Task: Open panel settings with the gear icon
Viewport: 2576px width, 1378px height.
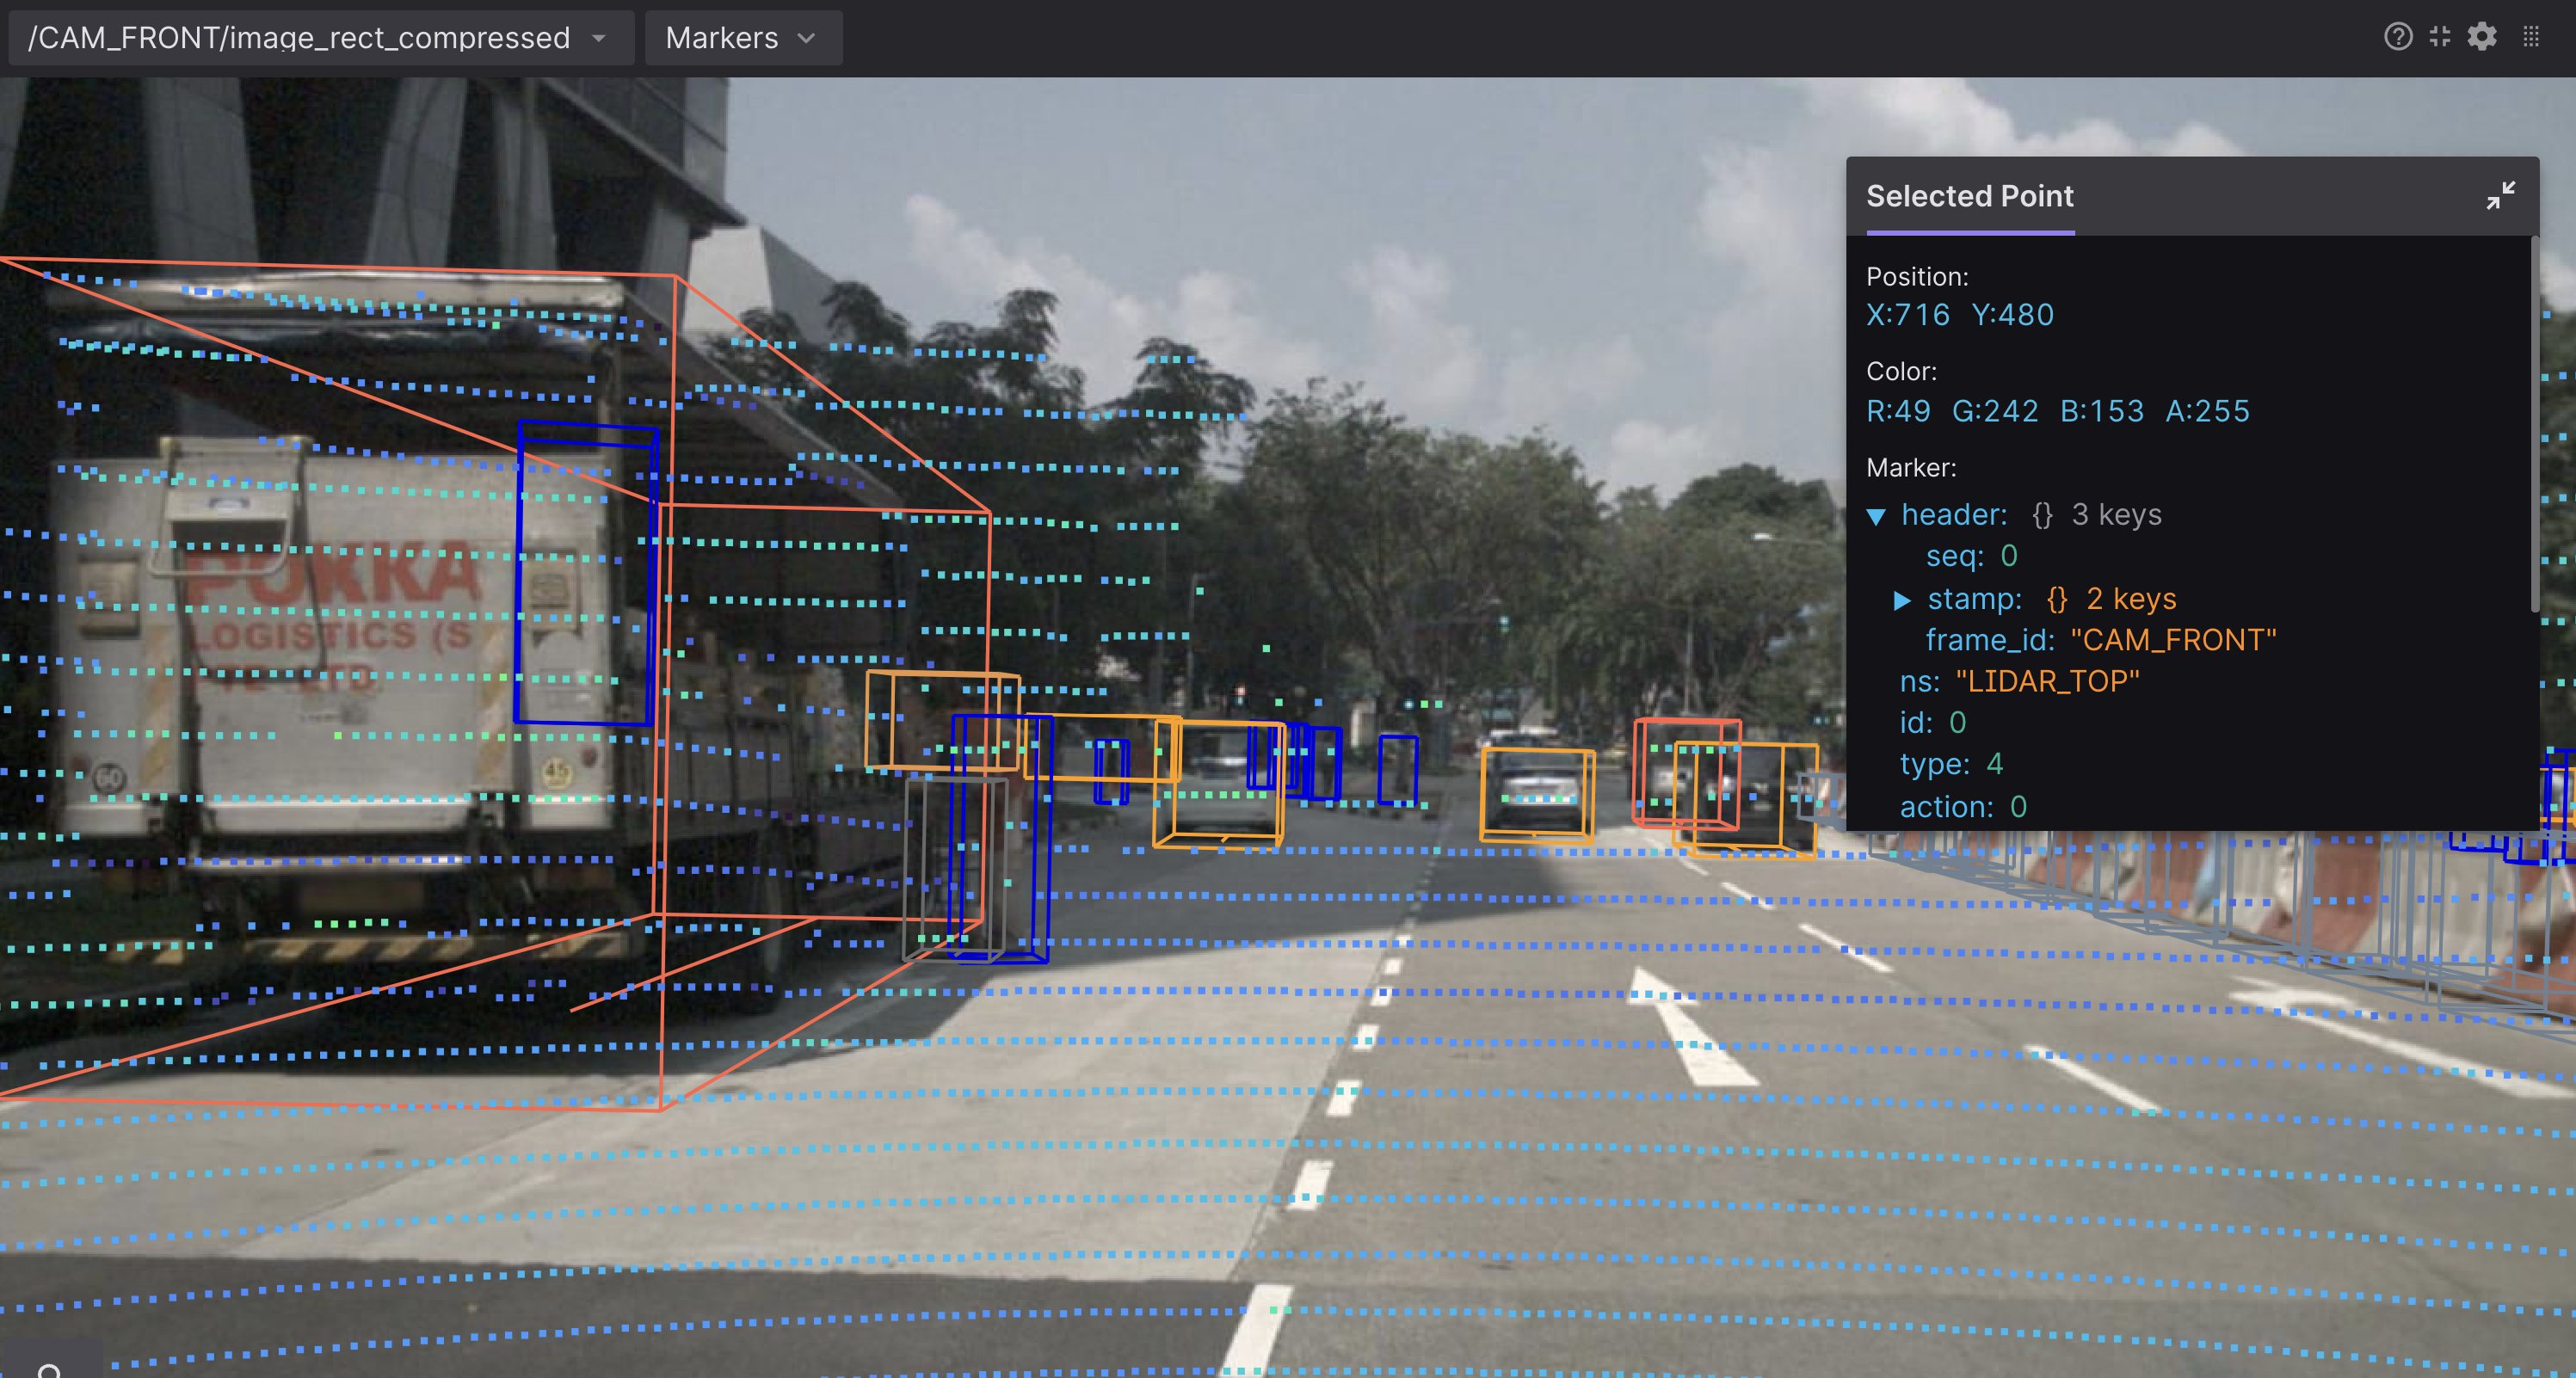Action: pyautogui.click(x=2481, y=37)
